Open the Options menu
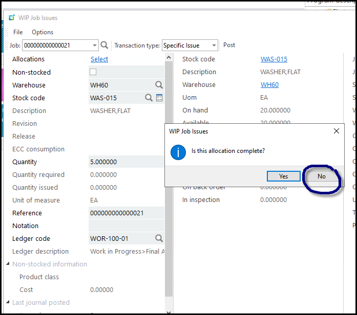 pos(43,32)
